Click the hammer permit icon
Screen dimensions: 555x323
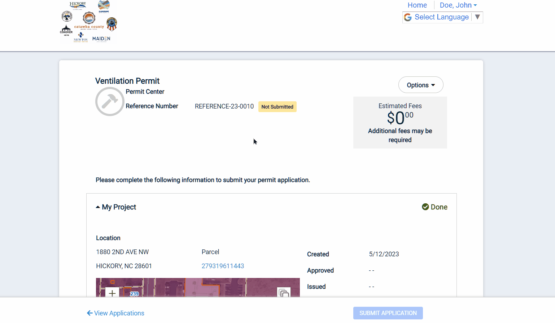pos(110,101)
